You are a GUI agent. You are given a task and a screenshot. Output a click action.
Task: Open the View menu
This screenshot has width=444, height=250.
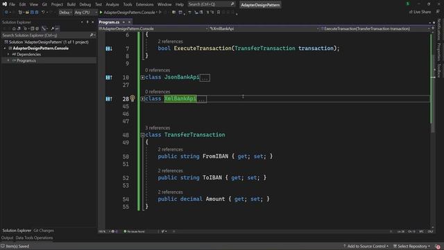click(34, 4)
